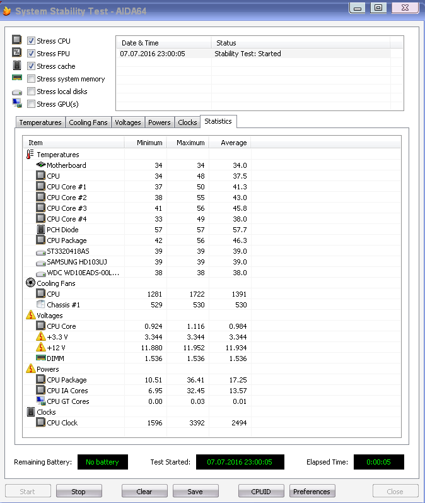The height and width of the screenshot is (503, 425).
Task: Click the ST3320418AS hard drive icon
Action: pos(41,252)
